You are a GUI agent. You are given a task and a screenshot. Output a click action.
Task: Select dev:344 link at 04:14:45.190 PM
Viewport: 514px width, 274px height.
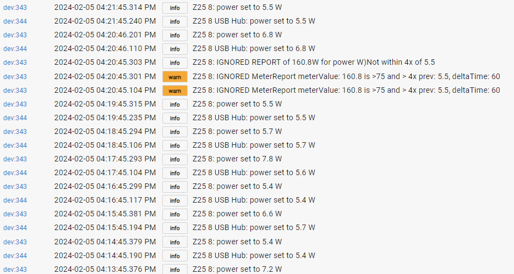(x=15, y=256)
